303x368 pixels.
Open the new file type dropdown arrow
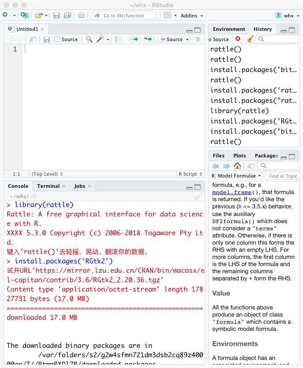pos(14,16)
